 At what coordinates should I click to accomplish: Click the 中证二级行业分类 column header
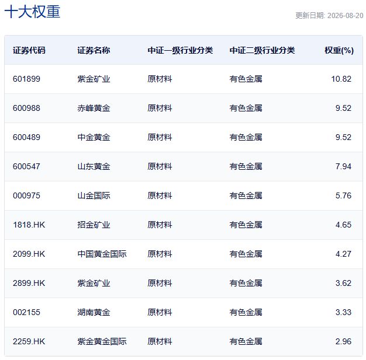tap(262, 50)
